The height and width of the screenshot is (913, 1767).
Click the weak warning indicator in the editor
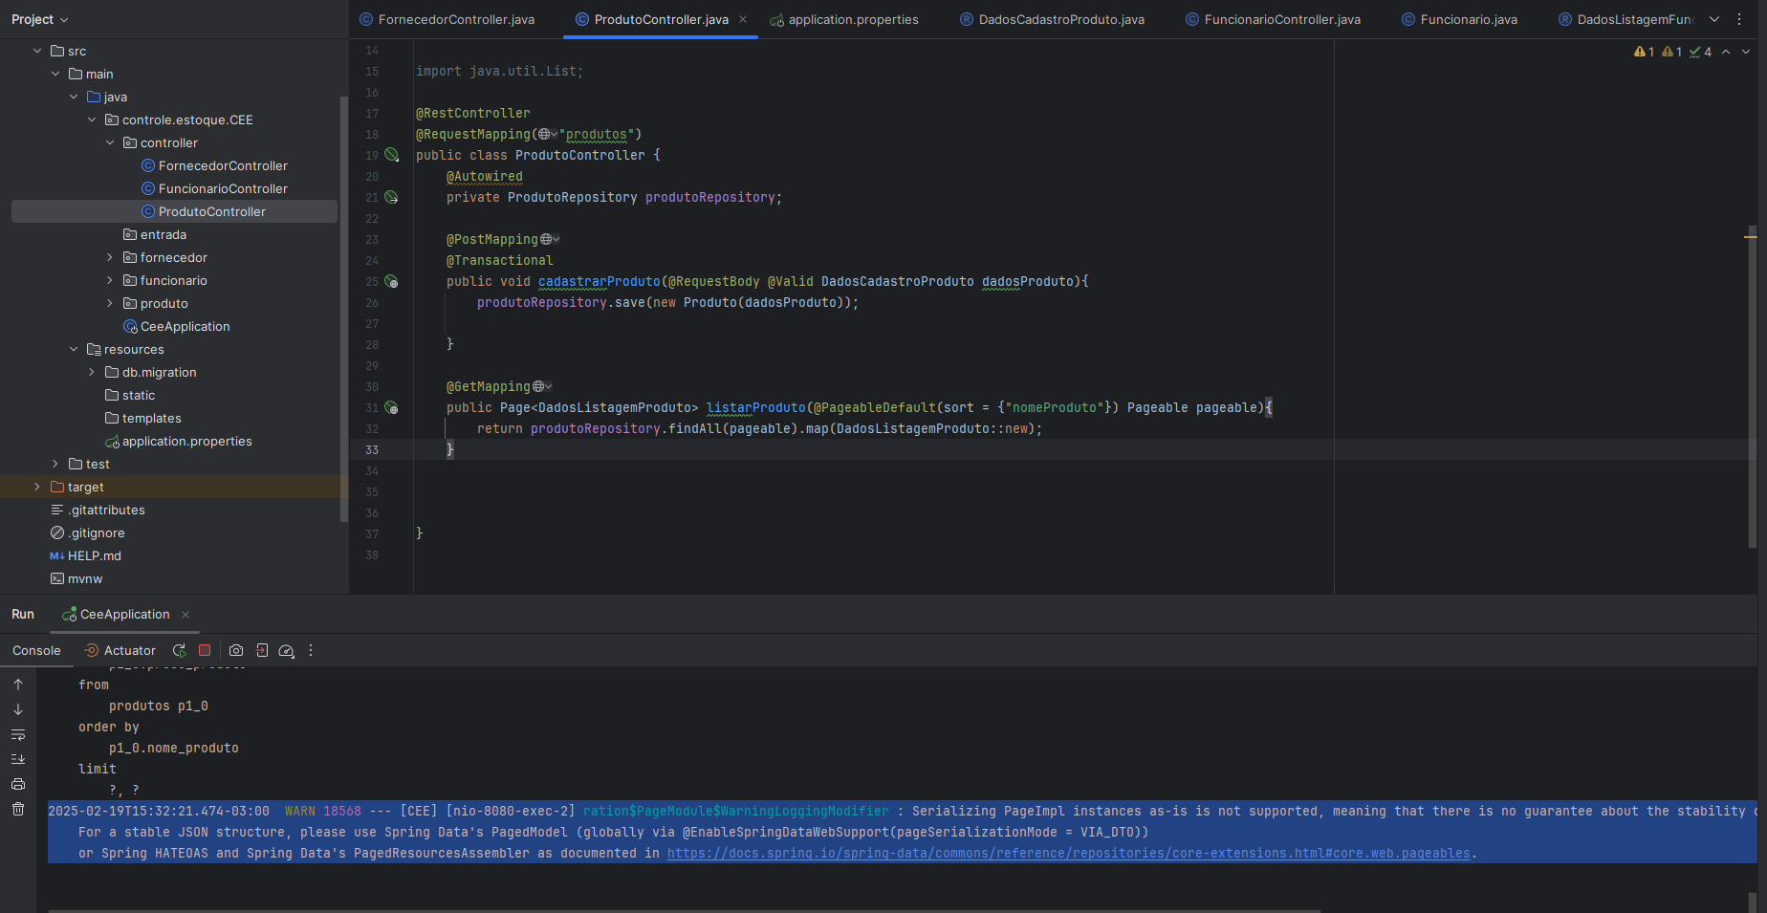click(1672, 52)
